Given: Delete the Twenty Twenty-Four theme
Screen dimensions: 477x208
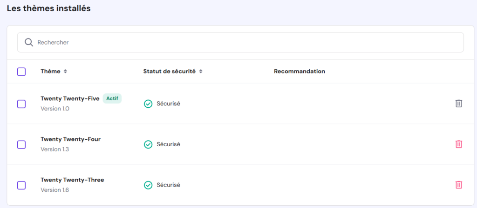Looking at the screenshot, I should (459, 144).
